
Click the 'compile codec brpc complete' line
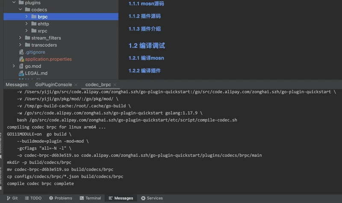[x=40, y=184]
